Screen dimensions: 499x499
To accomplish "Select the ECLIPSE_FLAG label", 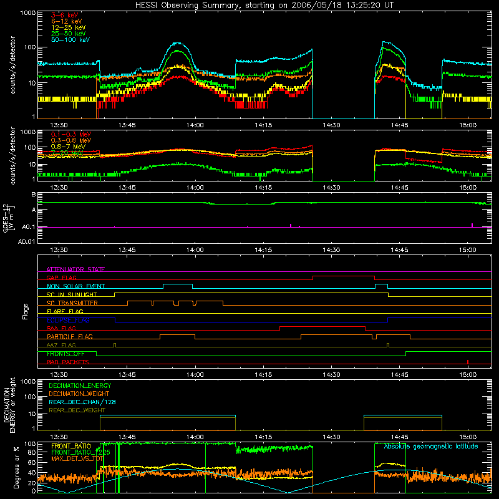I will click(x=68, y=320).
